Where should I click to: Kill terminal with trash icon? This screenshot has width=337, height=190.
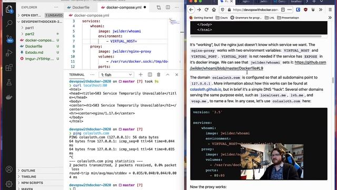[x=158, y=74]
